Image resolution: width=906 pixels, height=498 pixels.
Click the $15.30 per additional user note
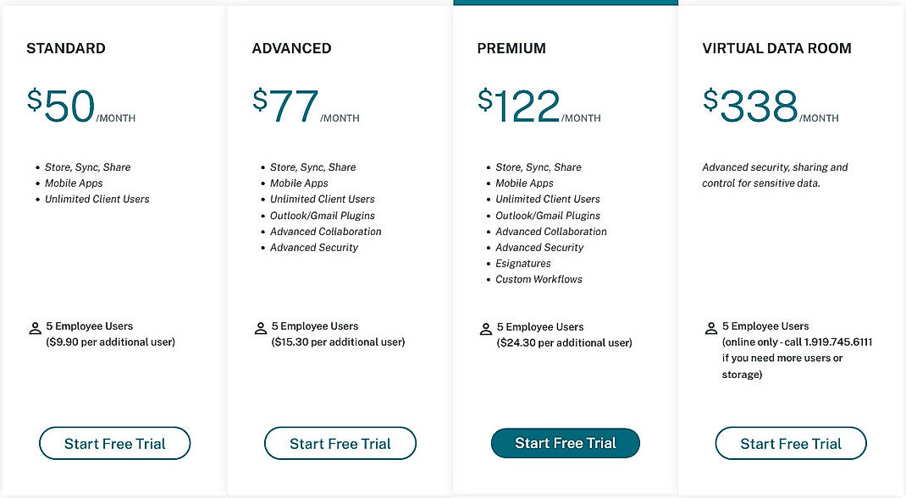click(337, 342)
